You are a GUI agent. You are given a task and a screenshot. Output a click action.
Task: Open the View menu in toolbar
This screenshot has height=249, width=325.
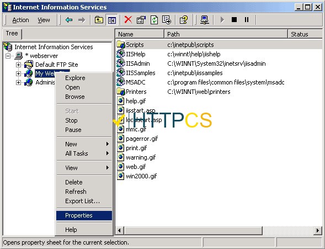tap(44, 20)
